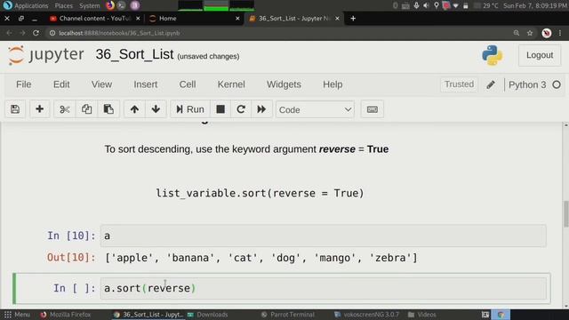Click the pencil edit mode icon
The width and height of the screenshot is (569, 320).
[x=491, y=84]
